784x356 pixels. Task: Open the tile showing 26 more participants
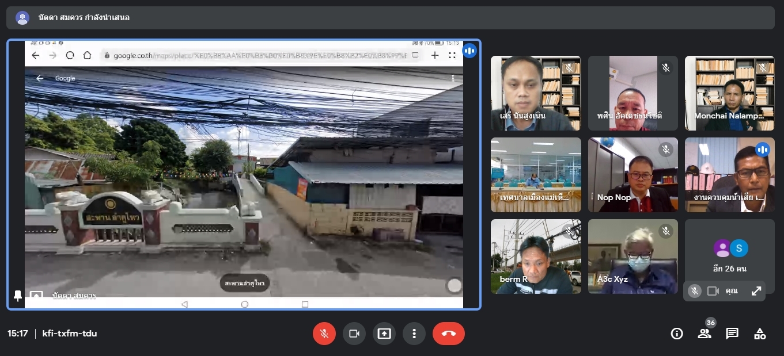tap(729, 256)
